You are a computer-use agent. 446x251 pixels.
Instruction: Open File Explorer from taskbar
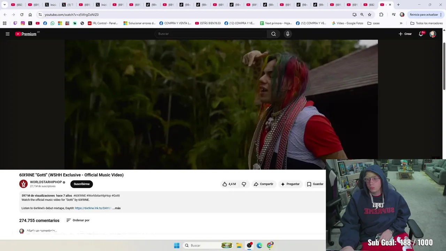pos(239,245)
